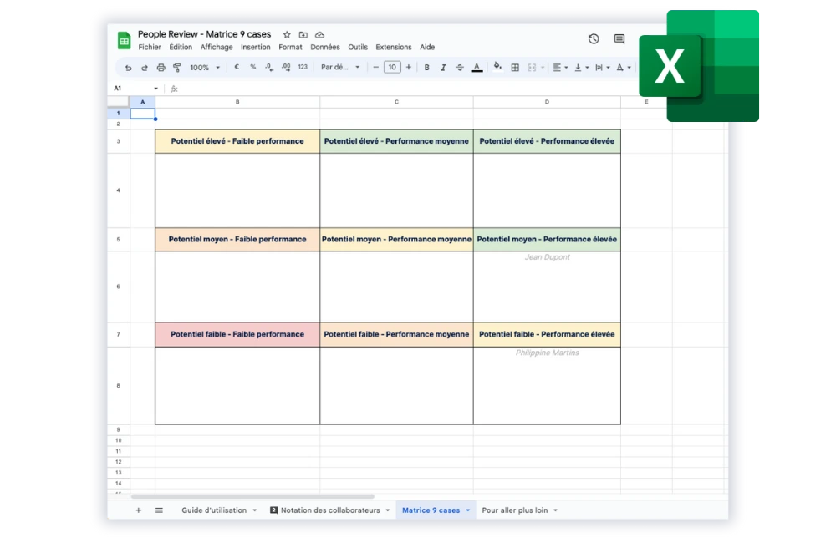This screenshot has width=836, height=543.
Task: Select cell Potentiel élevé - Faible performance
Action: (x=237, y=141)
